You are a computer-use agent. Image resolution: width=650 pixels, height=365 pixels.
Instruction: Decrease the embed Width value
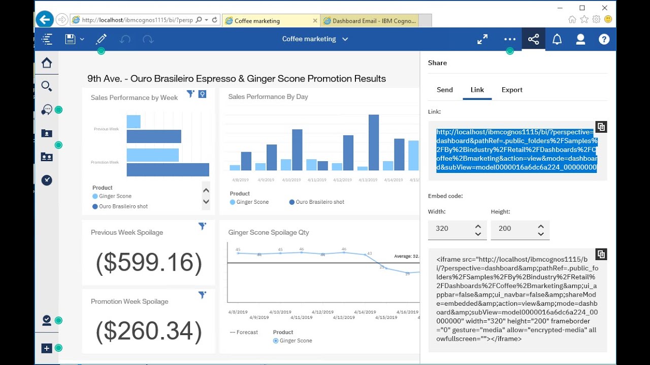point(478,234)
